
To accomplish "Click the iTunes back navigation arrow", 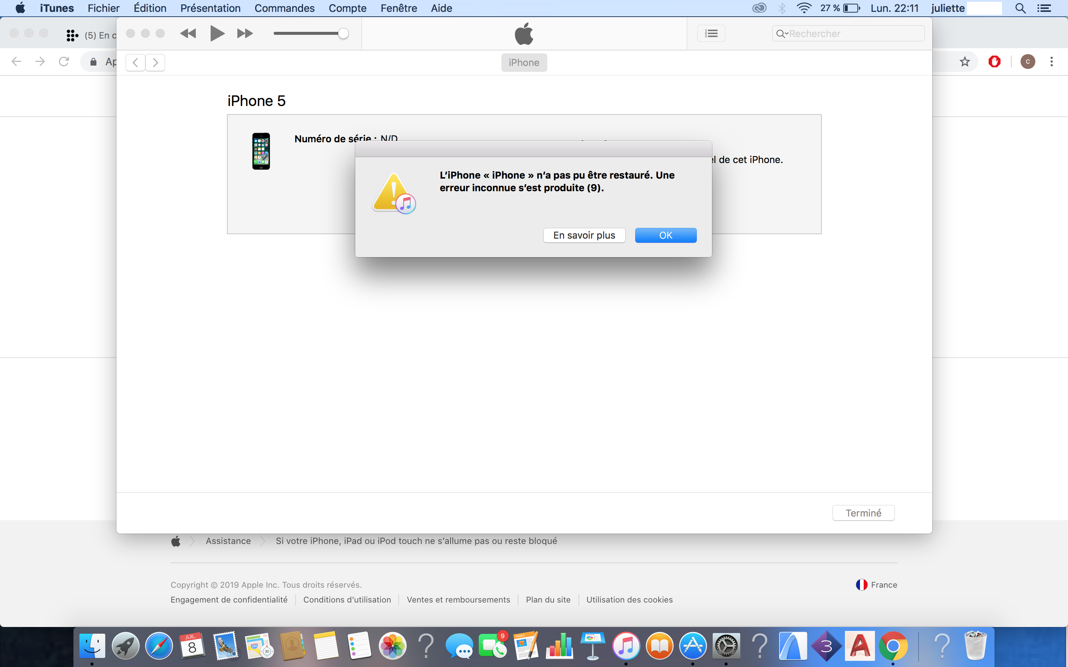I will tap(135, 63).
